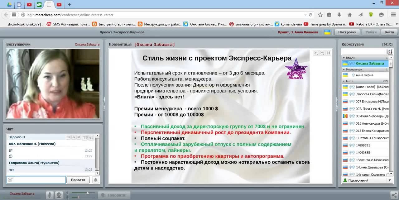Screen dimensions: 399x200
Task: Click the speaker's webcam video
Action: [x=53, y=83]
